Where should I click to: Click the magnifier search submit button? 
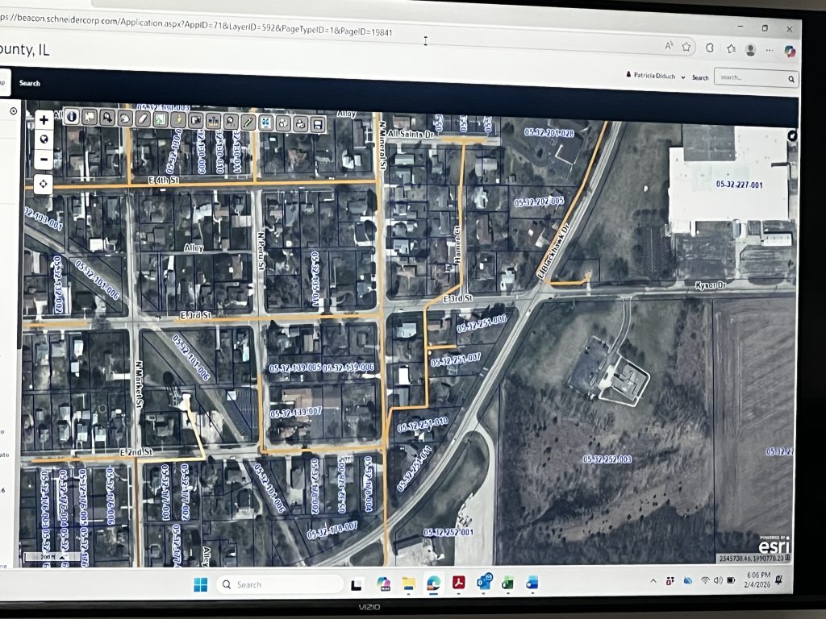[x=791, y=78]
